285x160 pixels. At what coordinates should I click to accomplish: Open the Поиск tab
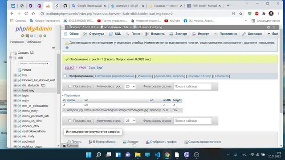[x=133, y=34]
